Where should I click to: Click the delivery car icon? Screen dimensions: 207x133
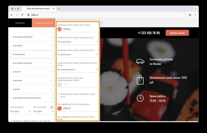coord(140,61)
